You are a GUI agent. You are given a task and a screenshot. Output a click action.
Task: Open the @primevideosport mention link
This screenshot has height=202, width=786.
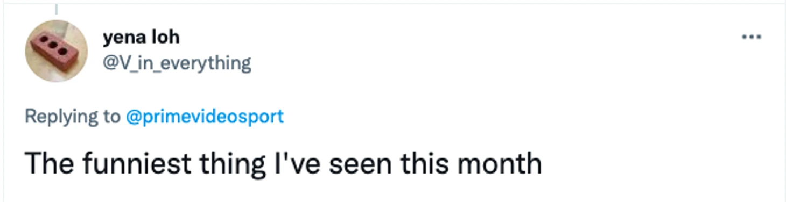205,117
